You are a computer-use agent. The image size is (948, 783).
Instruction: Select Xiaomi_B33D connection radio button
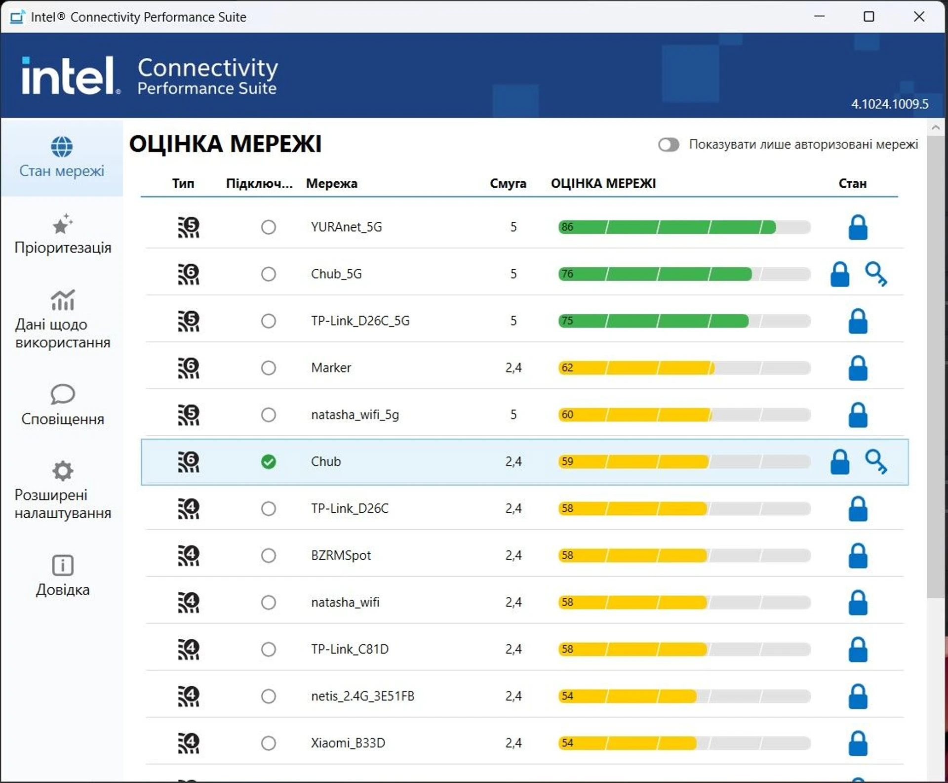pyautogui.click(x=269, y=743)
